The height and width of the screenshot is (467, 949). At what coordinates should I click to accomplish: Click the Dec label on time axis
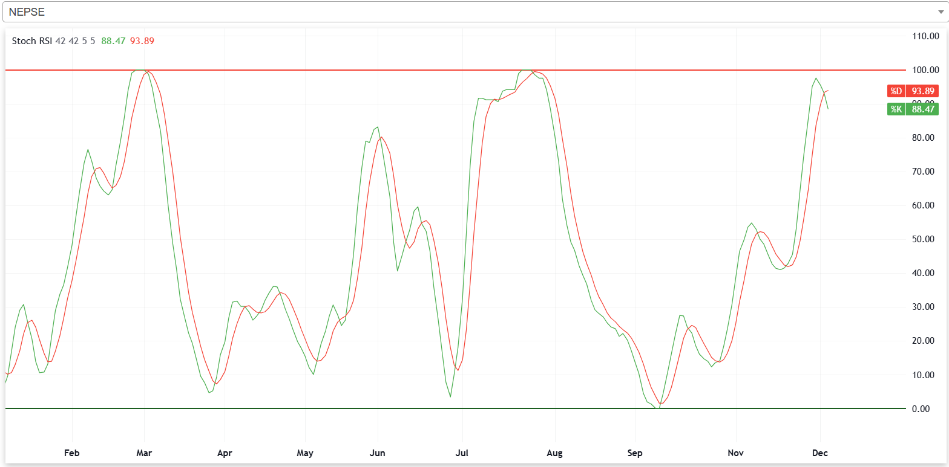coord(820,453)
